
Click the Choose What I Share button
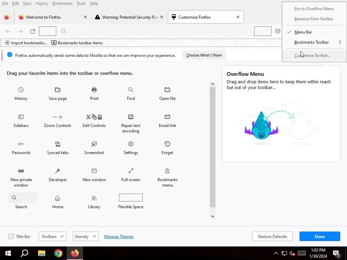tap(204, 55)
